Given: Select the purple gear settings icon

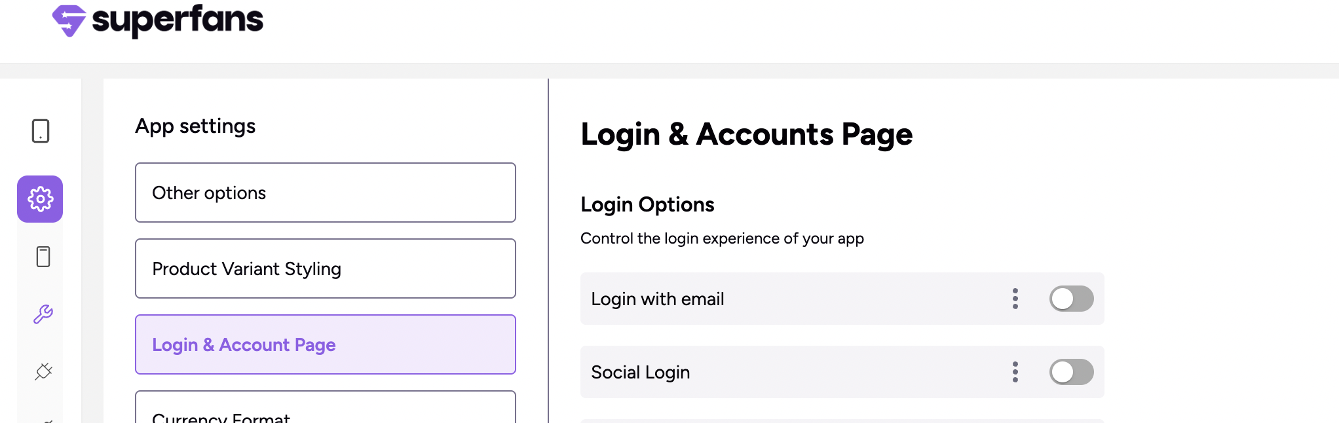Looking at the screenshot, I should click(x=40, y=199).
